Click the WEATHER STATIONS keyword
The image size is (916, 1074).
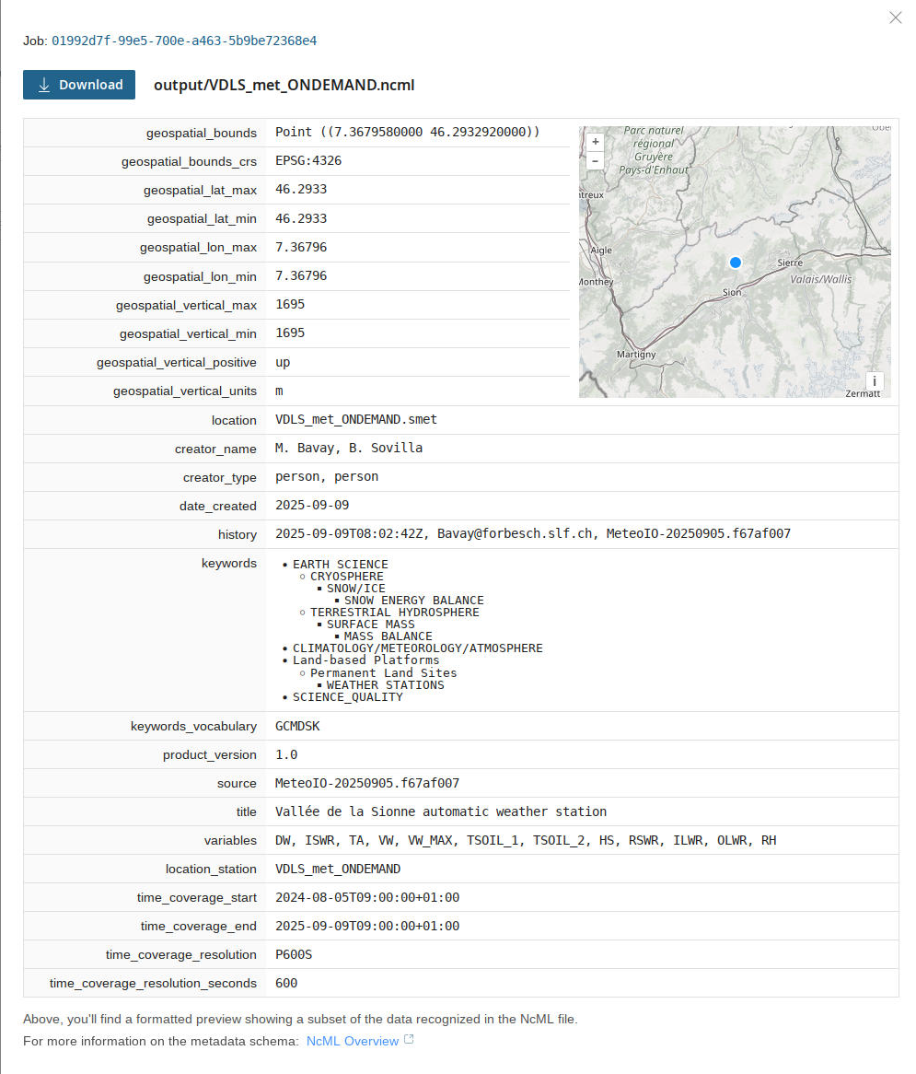tap(385, 685)
